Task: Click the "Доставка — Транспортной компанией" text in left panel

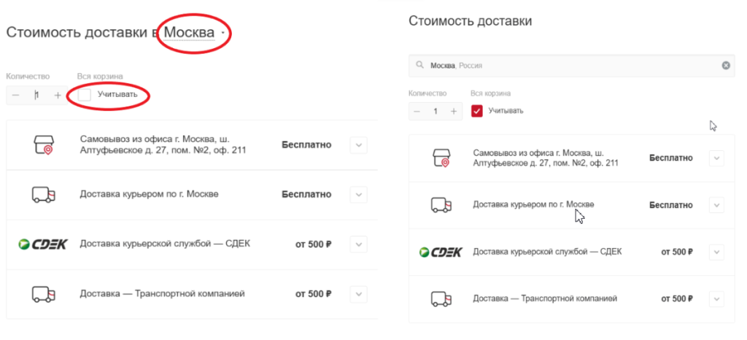Action: click(x=162, y=294)
